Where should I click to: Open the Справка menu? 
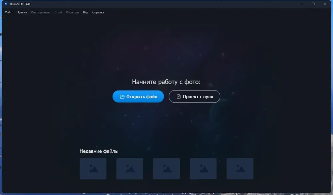pos(98,12)
